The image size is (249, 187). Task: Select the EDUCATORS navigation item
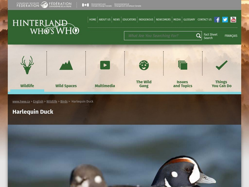click(x=129, y=19)
